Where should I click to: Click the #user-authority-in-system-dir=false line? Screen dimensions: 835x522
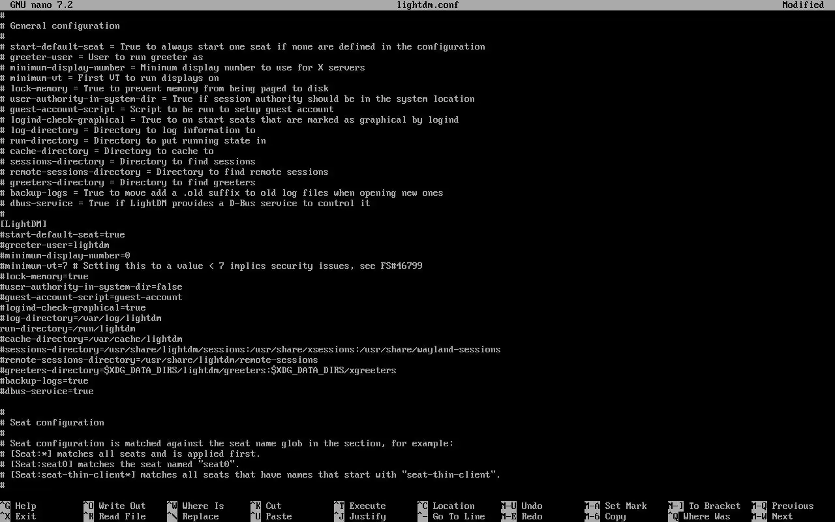point(91,286)
